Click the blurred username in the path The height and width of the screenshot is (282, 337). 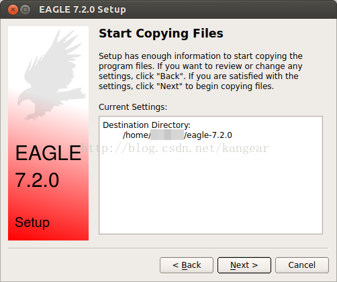(167, 135)
